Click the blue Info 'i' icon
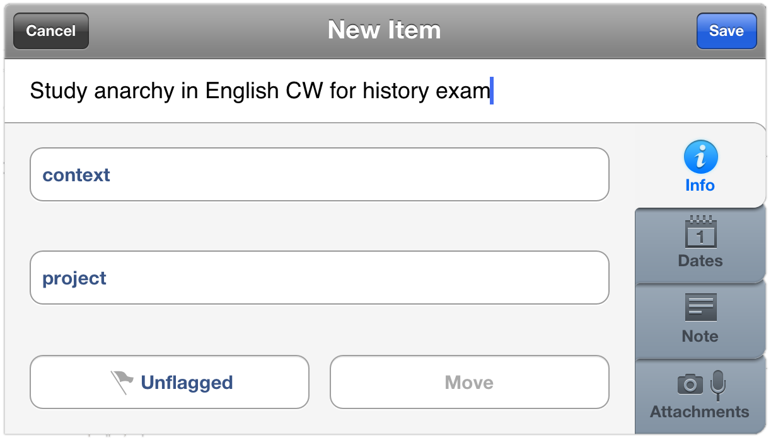Screen dimensions: 771x438 700,157
